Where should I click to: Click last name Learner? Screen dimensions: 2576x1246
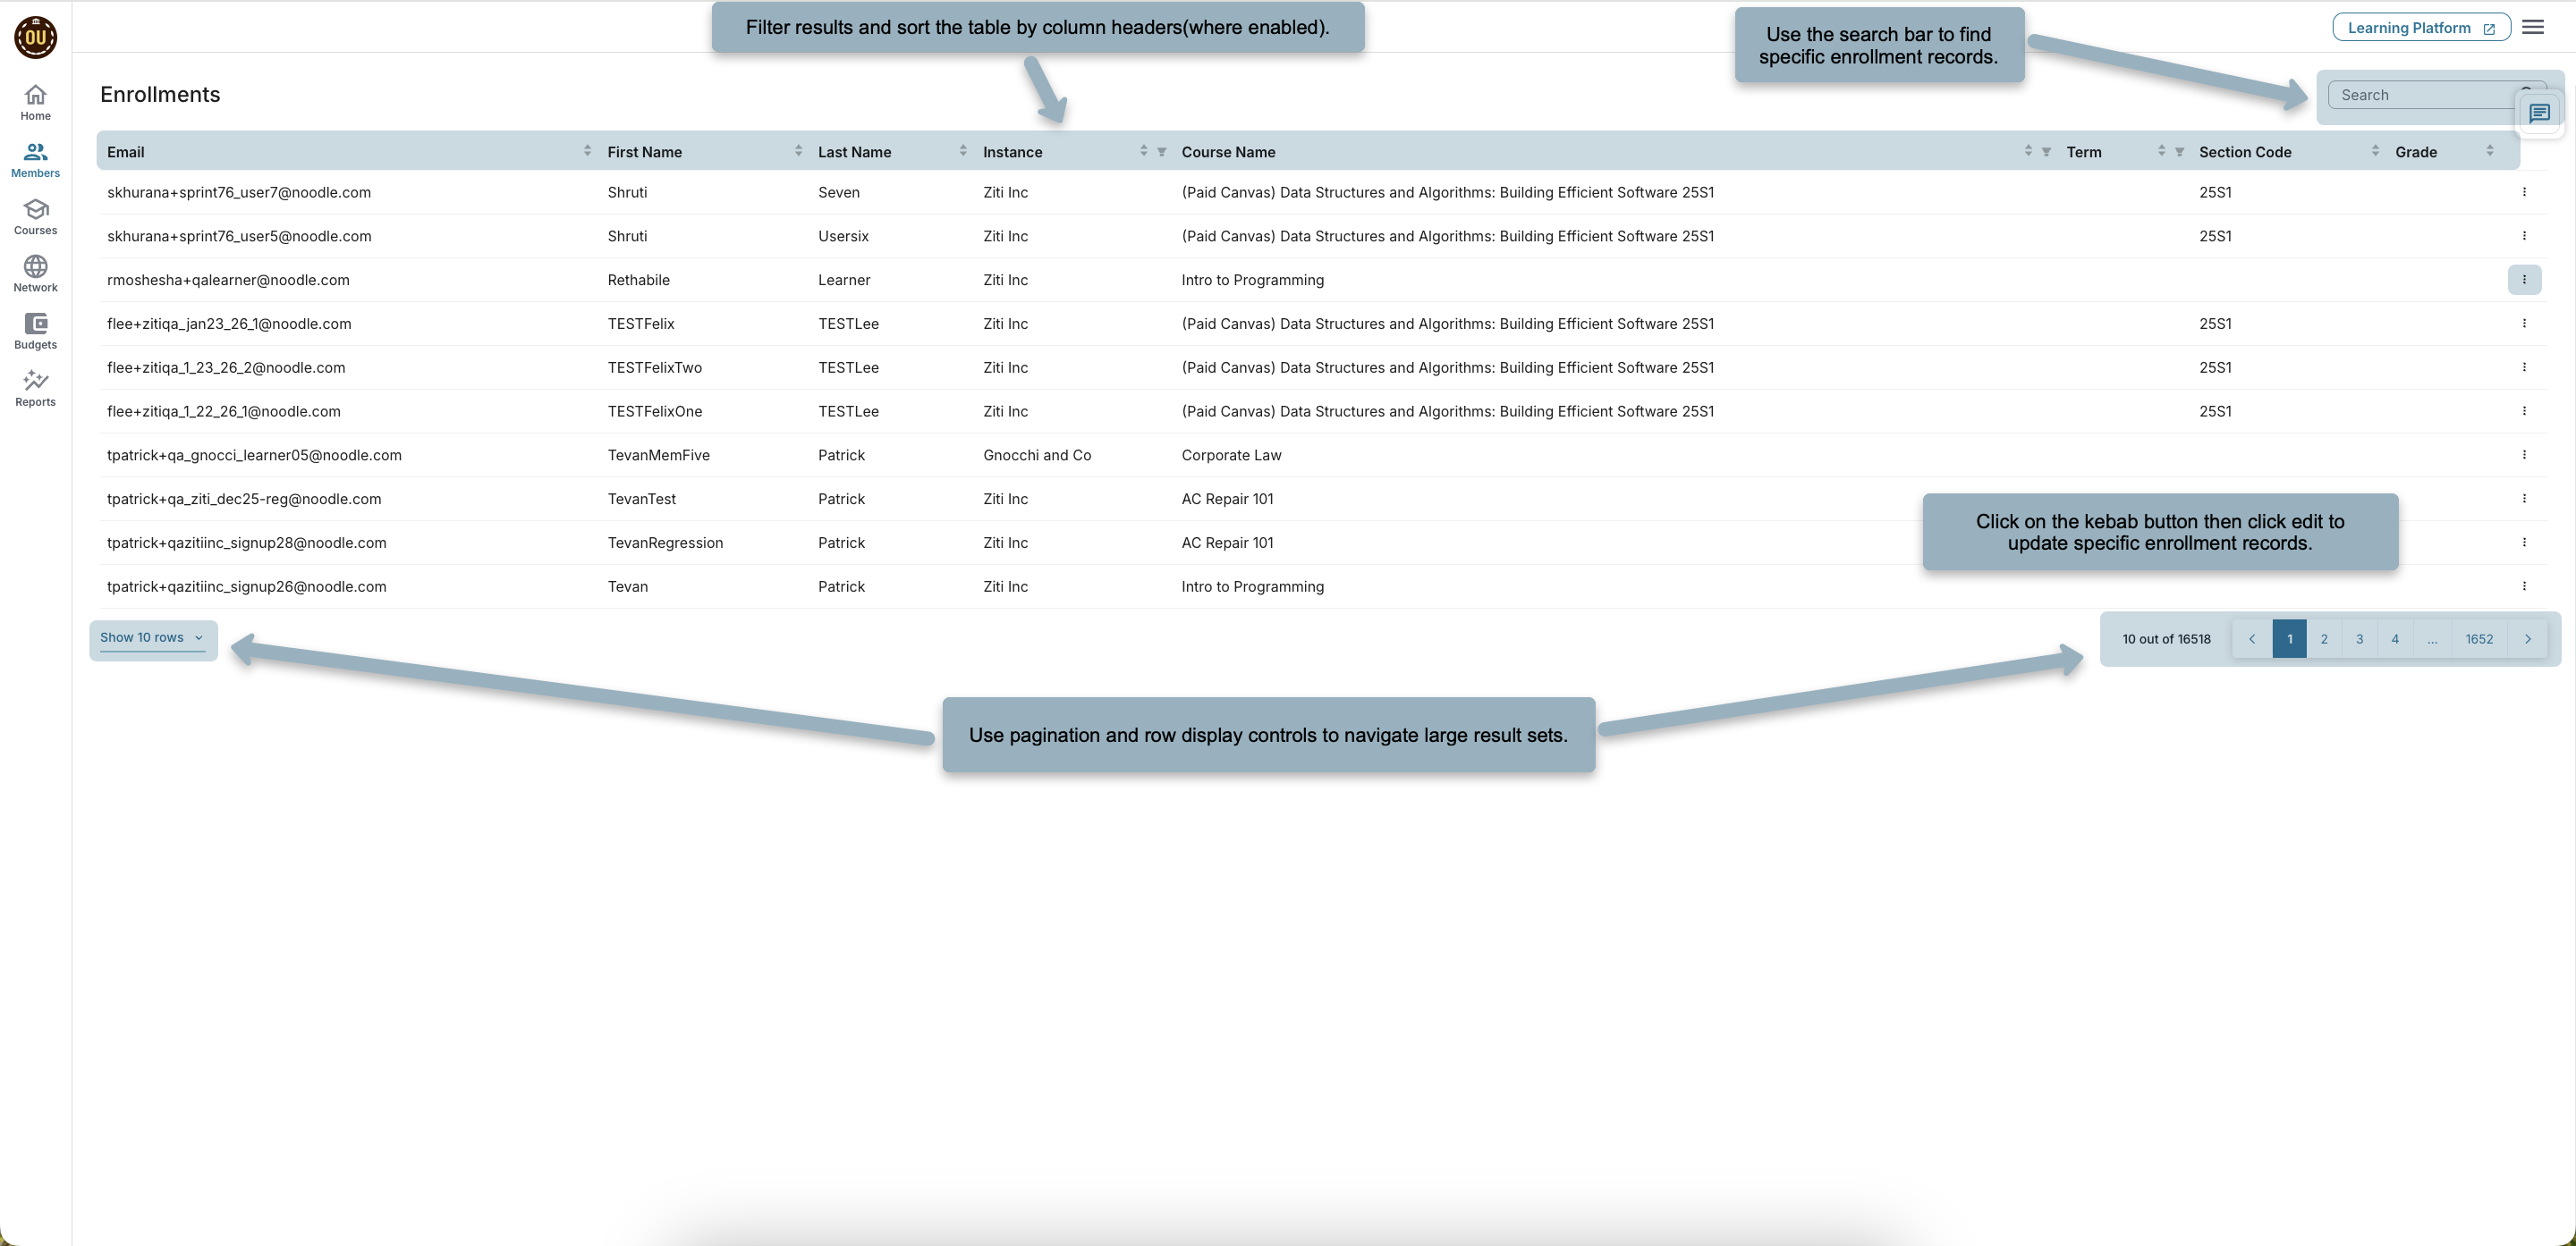coord(844,281)
